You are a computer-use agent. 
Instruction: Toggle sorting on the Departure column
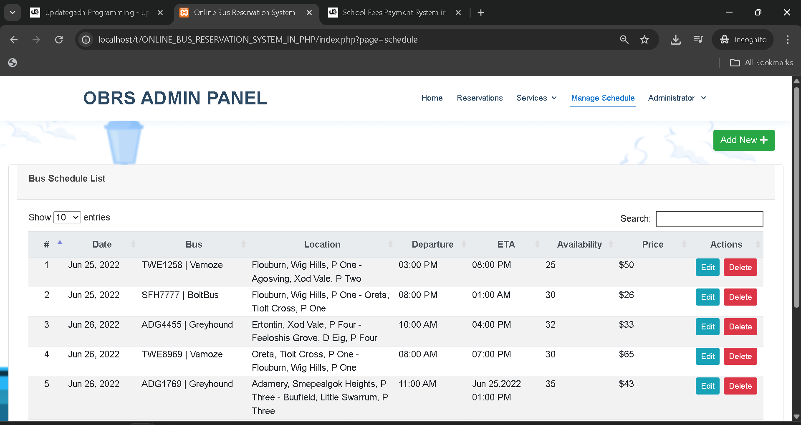tap(432, 244)
